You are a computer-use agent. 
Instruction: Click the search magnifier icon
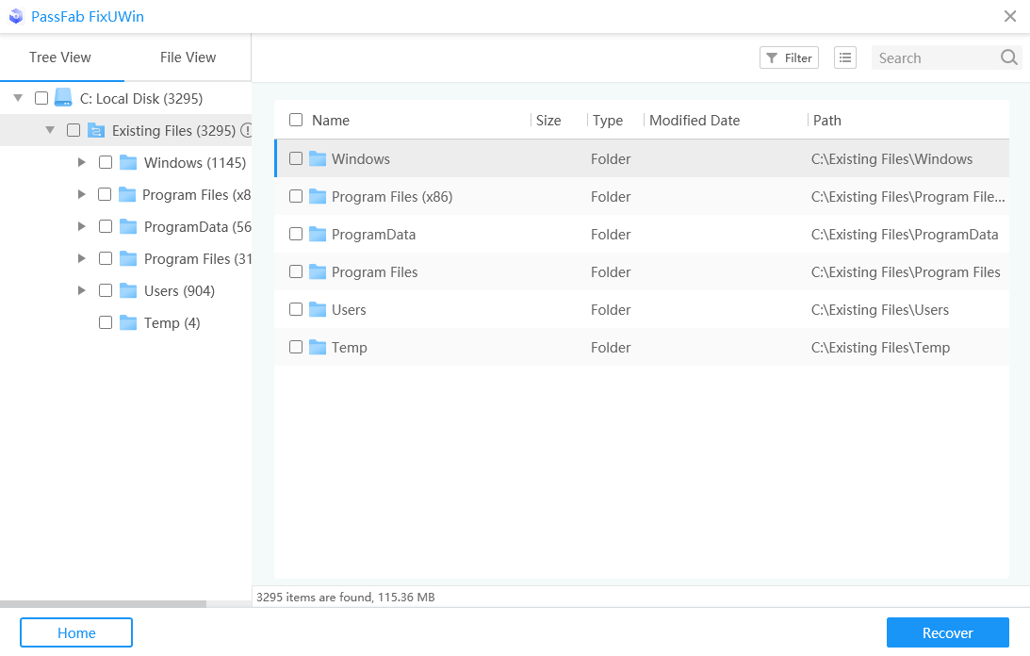point(1008,57)
